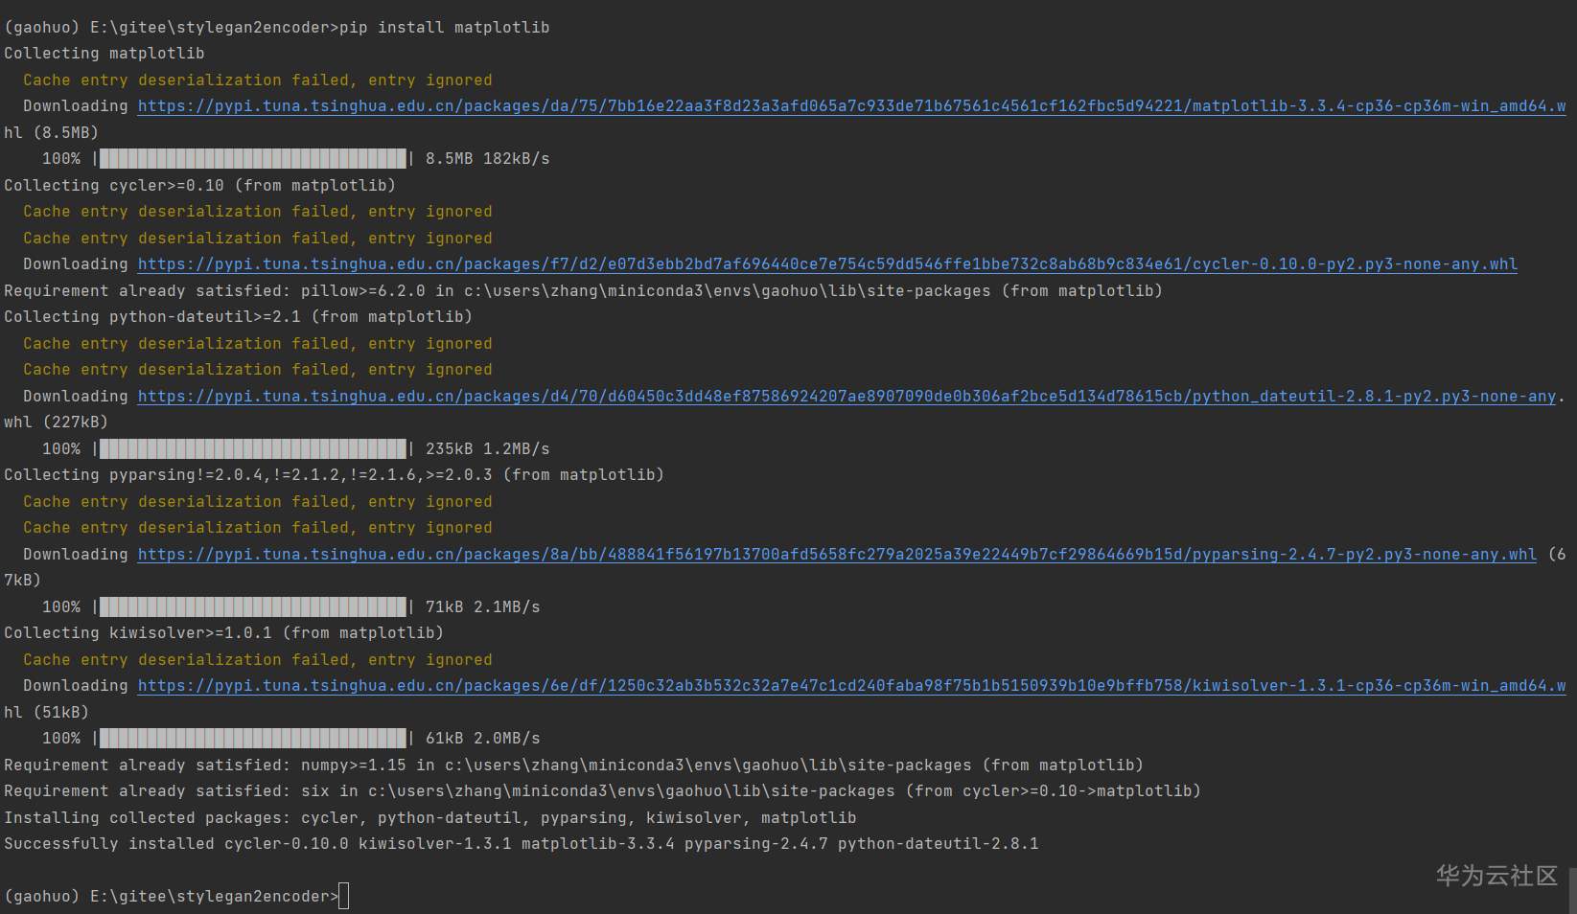Click the 'Collecting python-dateutil>=2.1' line
Image resolution: width=1577 pixels, height=914 pixels.
(238, 317)
